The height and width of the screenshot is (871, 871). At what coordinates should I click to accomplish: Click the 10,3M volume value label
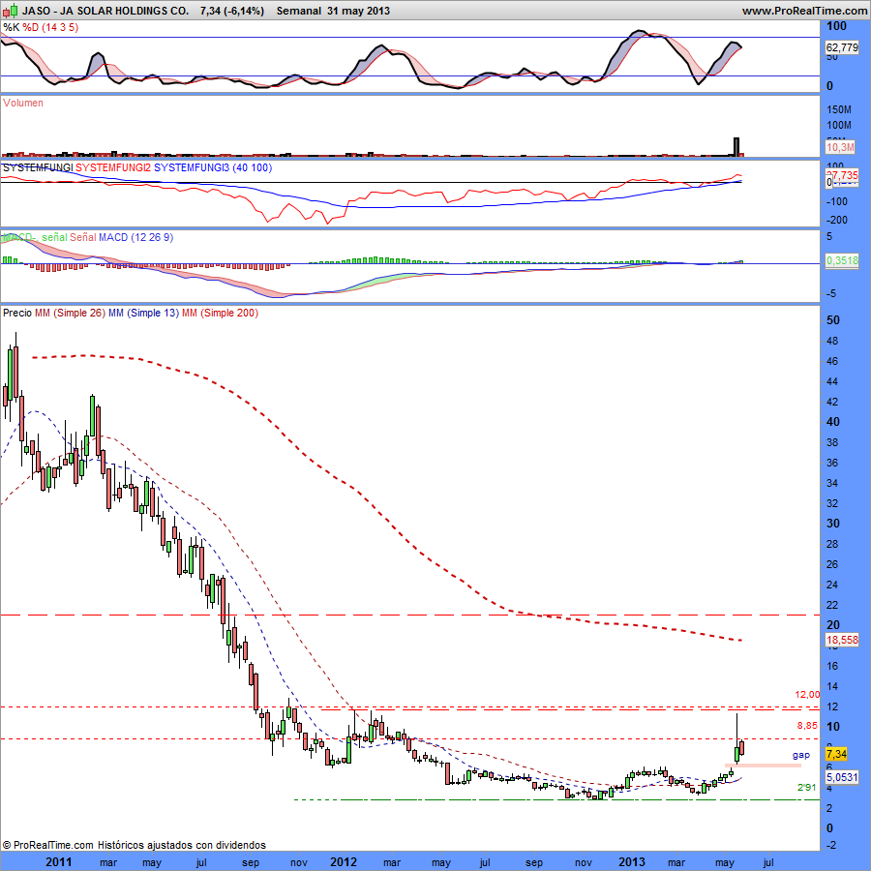840,147
